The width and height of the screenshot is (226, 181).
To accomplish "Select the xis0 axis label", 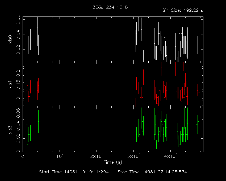I will (10, 39).
